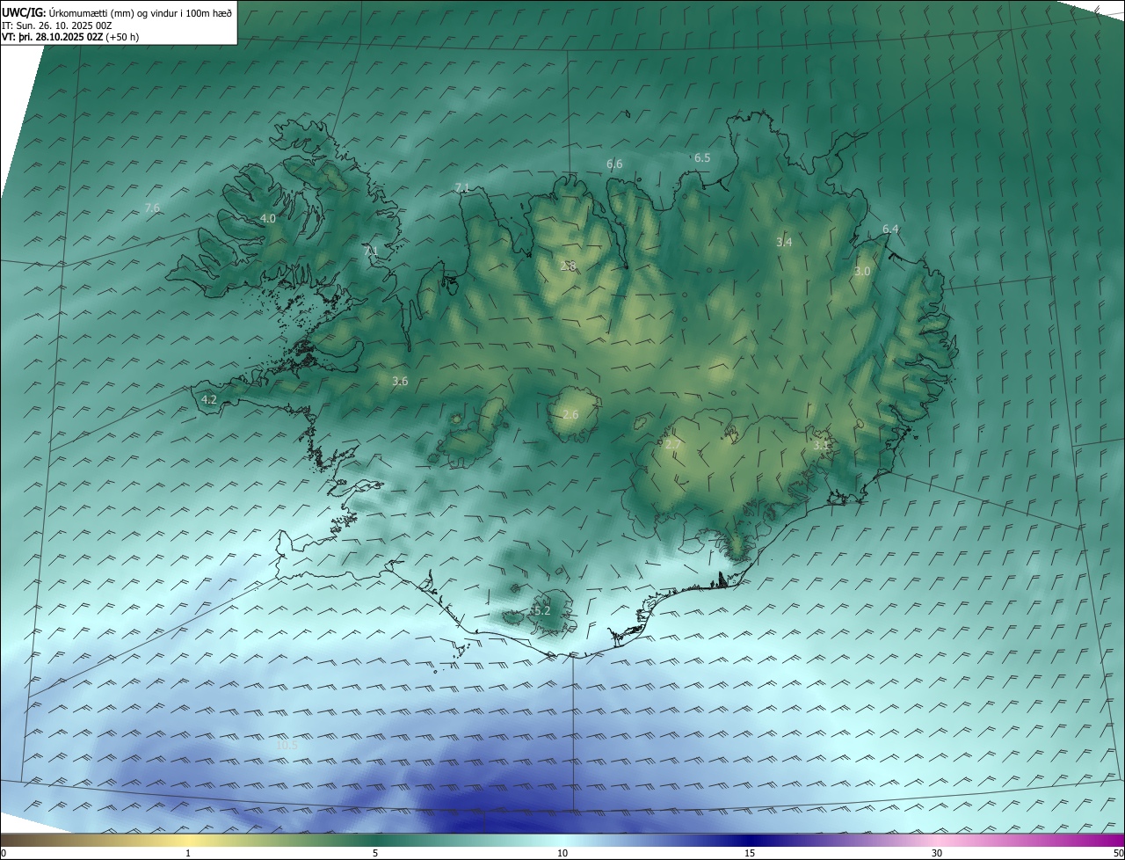Image resolution: width=1125 pixels, height=860 pixels.
Task: Click the 1 tick on the color scale
Action: coord(188,853)
